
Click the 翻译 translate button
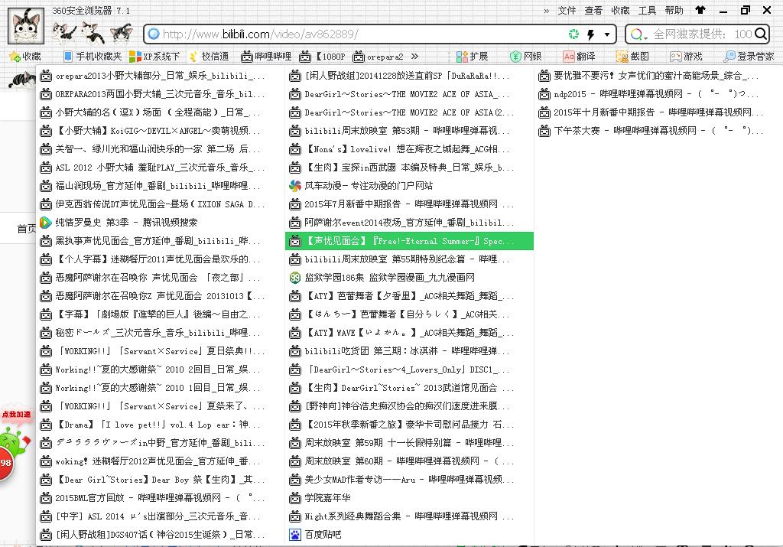579,57
